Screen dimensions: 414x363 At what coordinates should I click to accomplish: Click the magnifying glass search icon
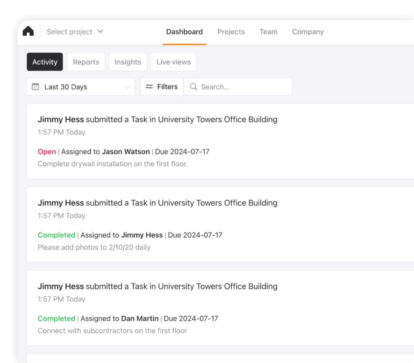point(194,87)
